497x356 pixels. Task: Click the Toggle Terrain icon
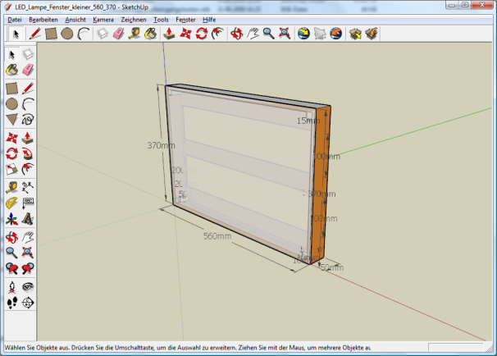[320, 34]
